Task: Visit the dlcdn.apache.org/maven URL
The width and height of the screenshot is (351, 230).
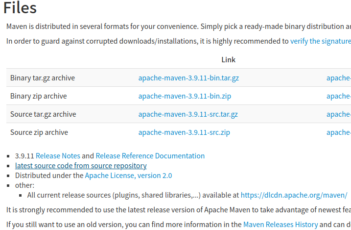Action: [294, 195]
